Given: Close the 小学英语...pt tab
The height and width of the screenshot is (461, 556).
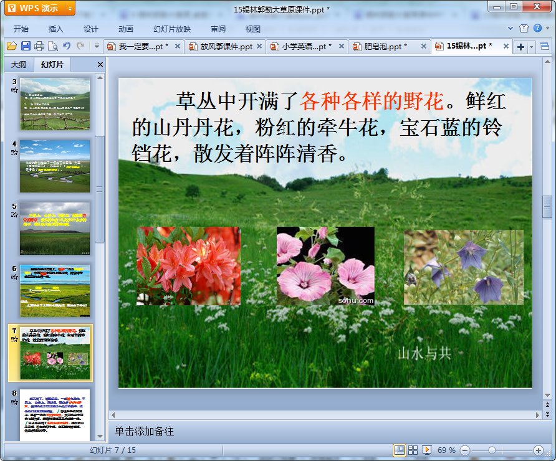Looking at the screenshot, I should pos(342,46).
